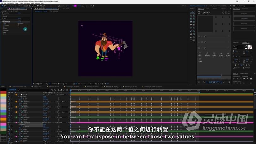Click the Preferences button in Auto Crop panel
Screen dimensions: 256x144
point(244,29)
